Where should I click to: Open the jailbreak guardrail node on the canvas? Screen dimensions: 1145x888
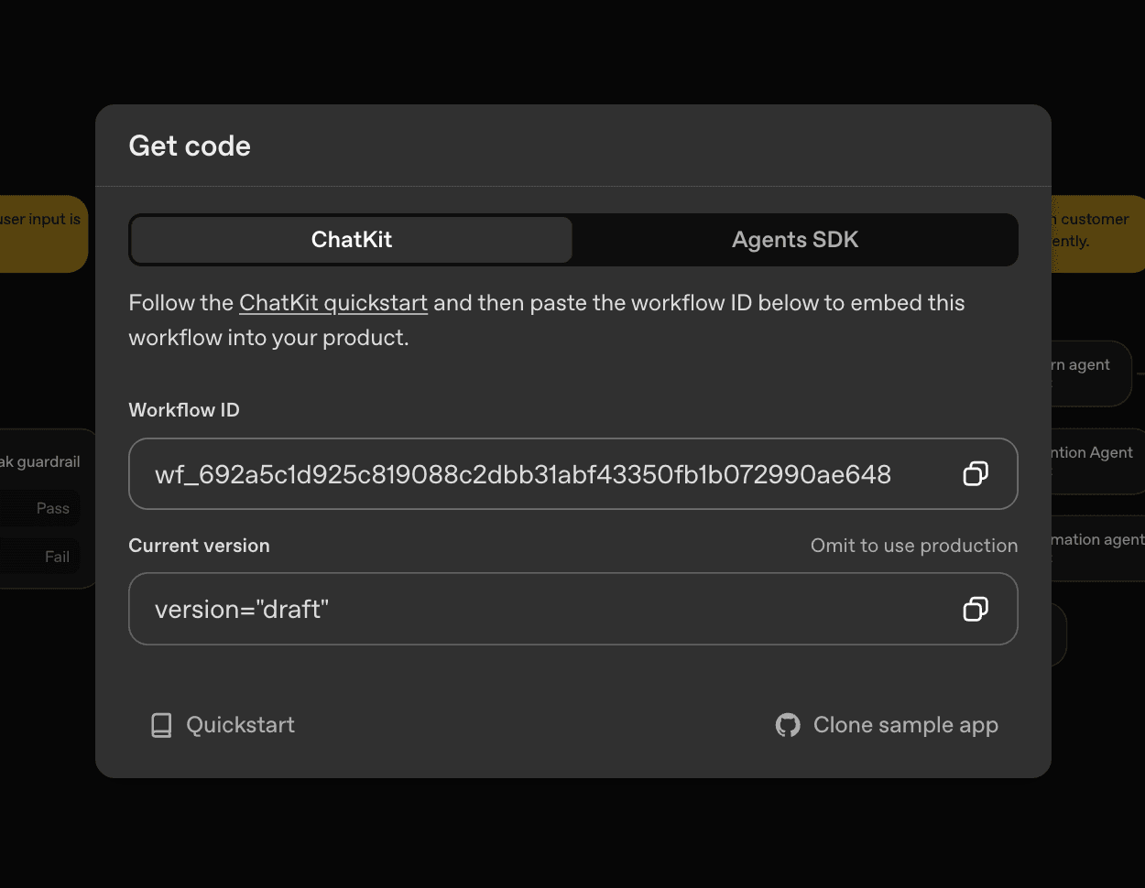(x=40, y=461)
